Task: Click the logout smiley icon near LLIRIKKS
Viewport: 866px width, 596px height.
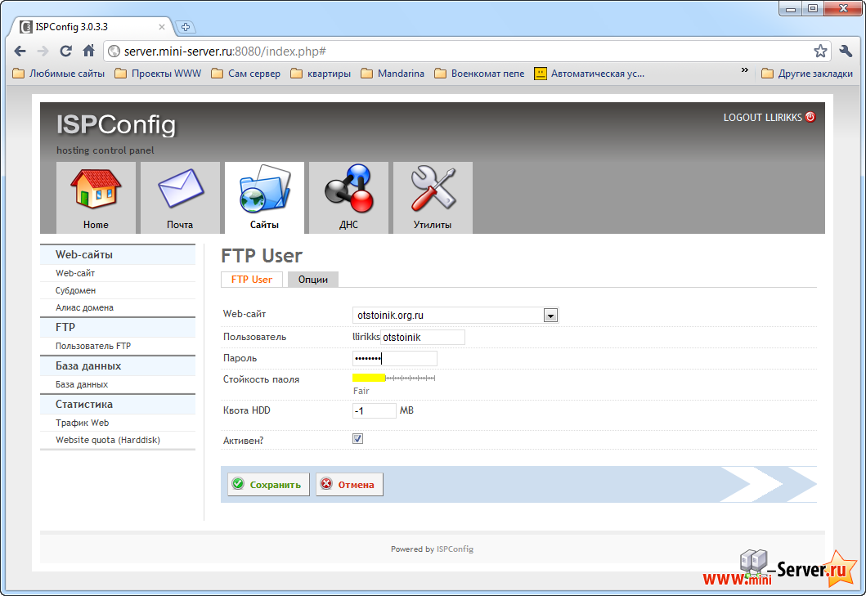Action: 810,117
